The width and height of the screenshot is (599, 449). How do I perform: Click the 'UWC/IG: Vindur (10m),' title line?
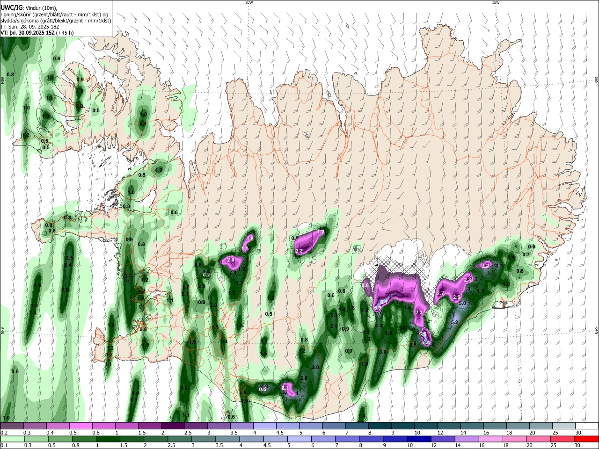29,7
